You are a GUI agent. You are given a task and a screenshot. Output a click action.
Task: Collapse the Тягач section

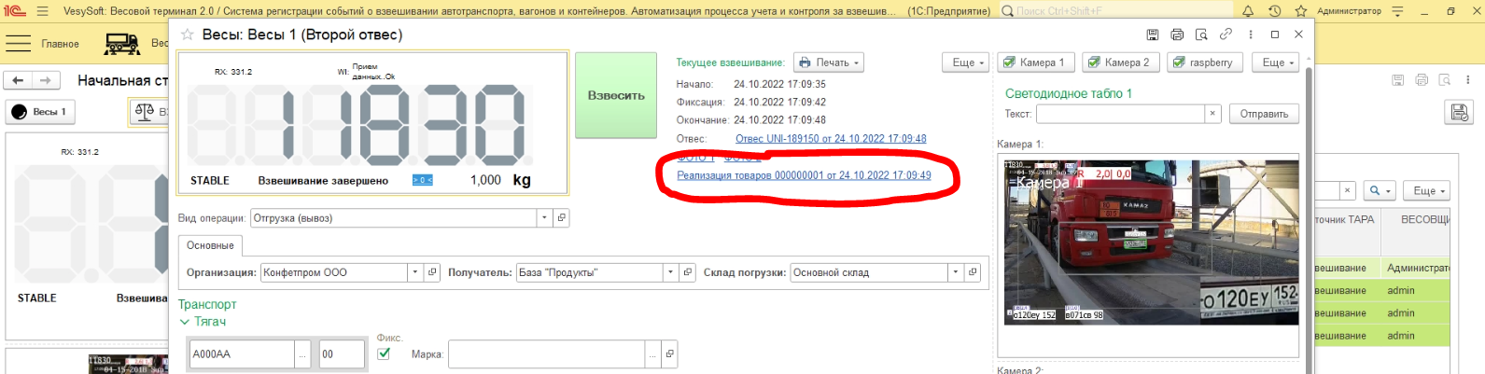(x=184, y=322)
